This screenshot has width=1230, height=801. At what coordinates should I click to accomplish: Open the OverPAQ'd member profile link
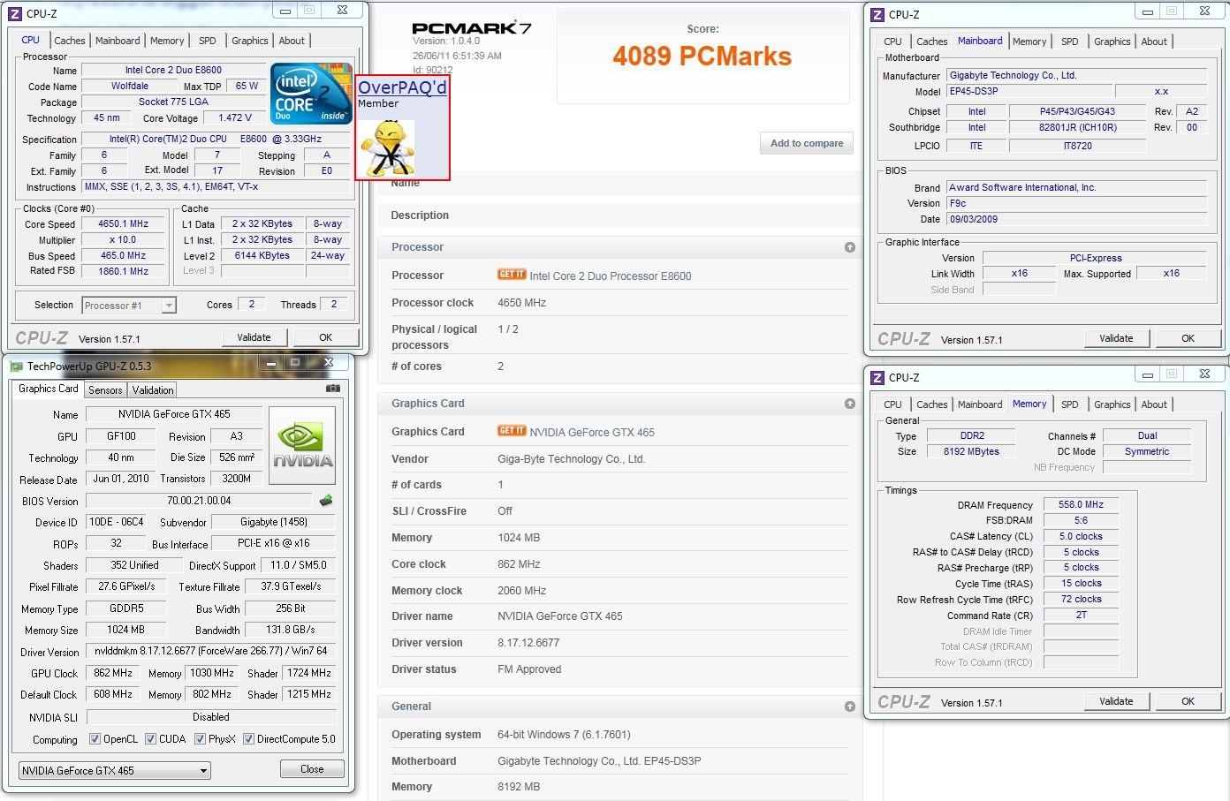(x=402, y=87)
